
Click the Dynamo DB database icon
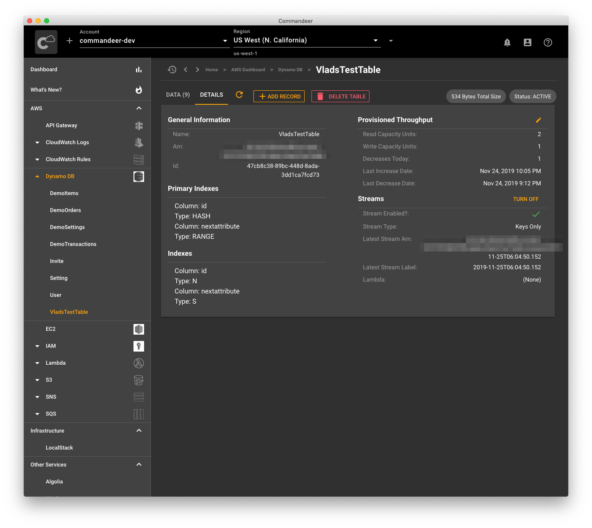(139, 176)
